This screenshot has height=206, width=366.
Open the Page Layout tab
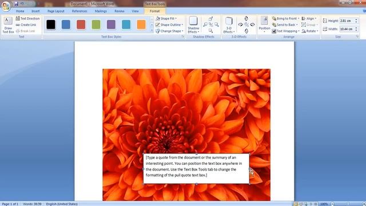pos(56,11)
